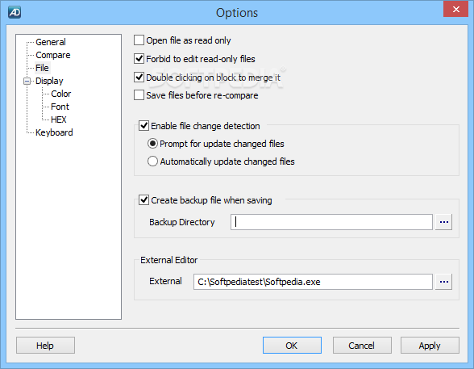Open Keyboard settings in the tree
This screenshot has width=474, height=369.
pos(54,132)
